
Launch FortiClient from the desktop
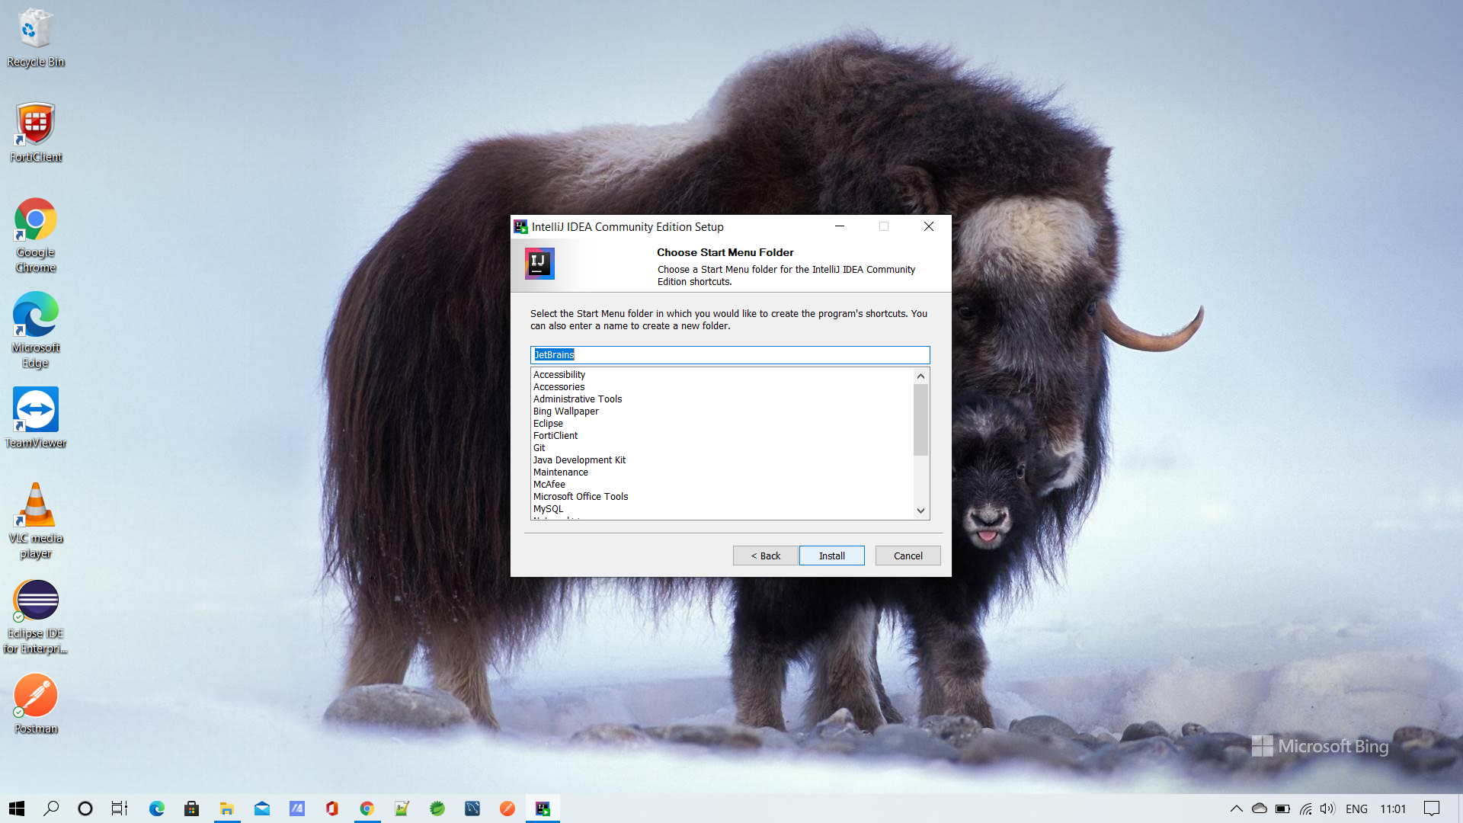tap(35, 122)
